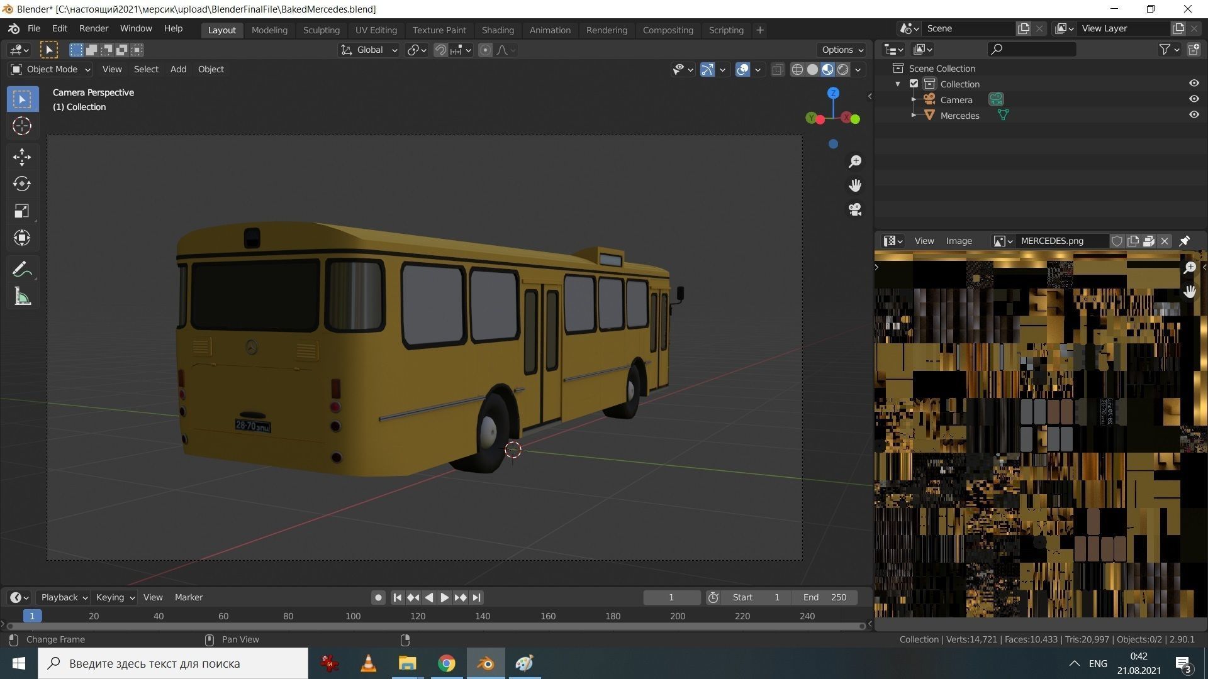This screenshot has width=1208, height=679.
Task: Select the Scale tool
Action: pyautogui.click(x=22, y=211)
